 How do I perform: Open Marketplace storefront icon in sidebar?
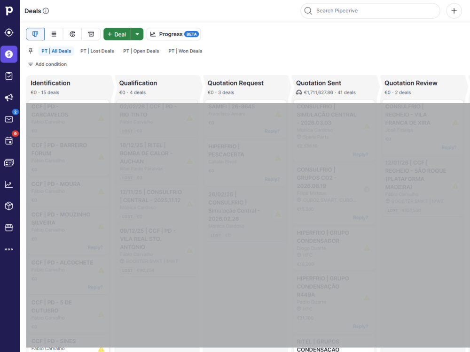click(9, 228)
